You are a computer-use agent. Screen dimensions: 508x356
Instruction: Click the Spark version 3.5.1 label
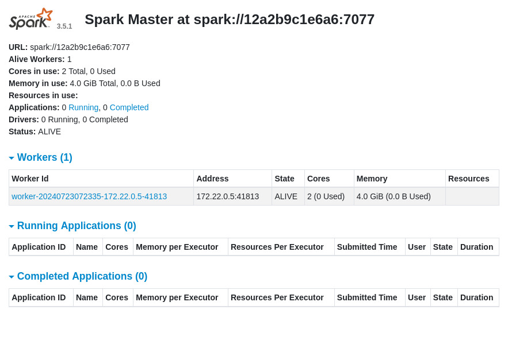64,26
